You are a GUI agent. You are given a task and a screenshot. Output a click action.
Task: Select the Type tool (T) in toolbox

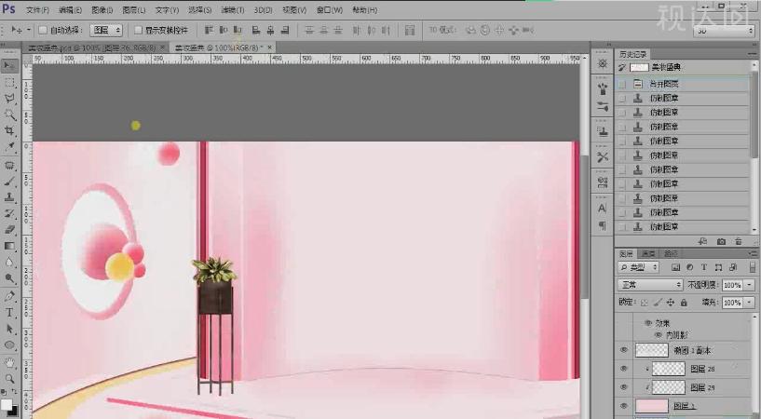point(9,313)
